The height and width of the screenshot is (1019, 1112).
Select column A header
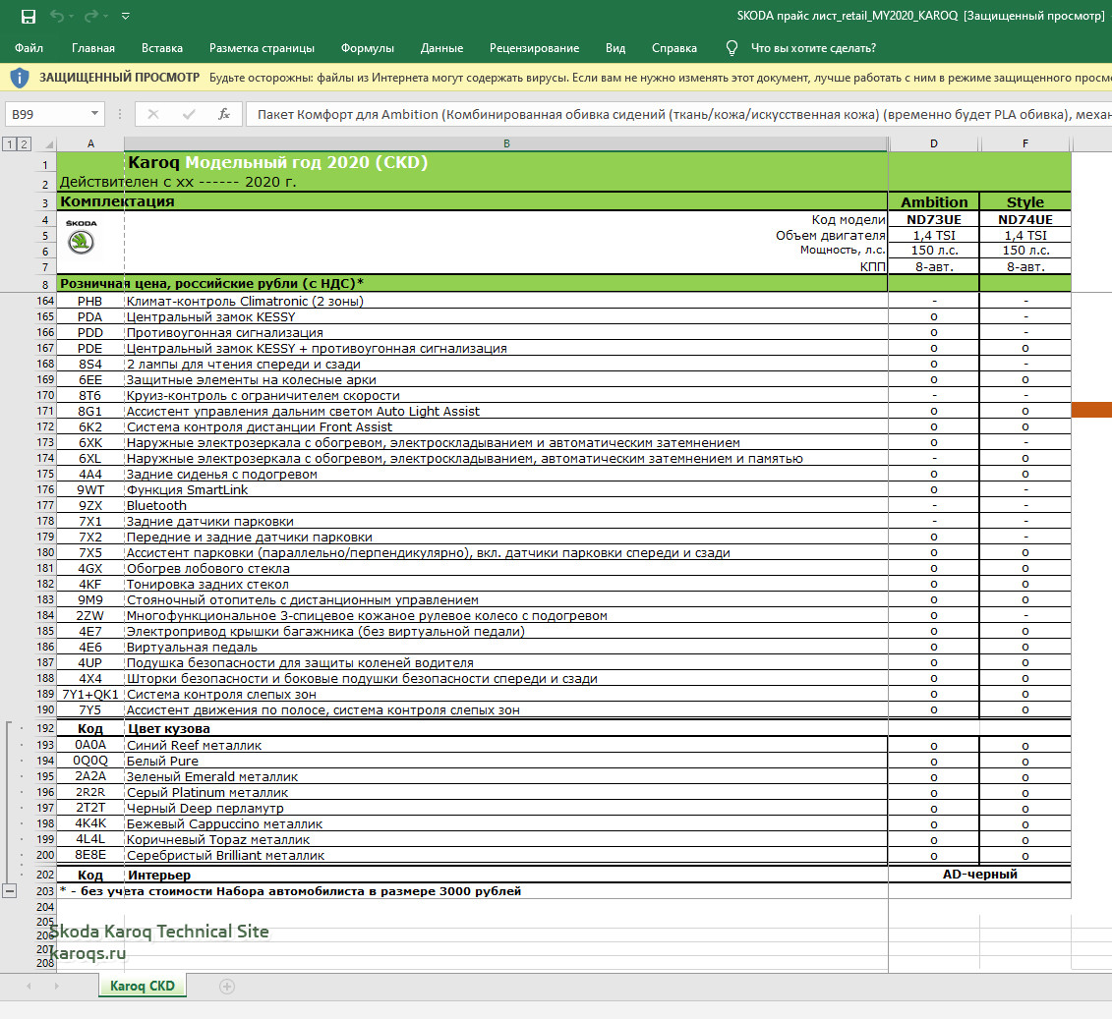[90, 143]
